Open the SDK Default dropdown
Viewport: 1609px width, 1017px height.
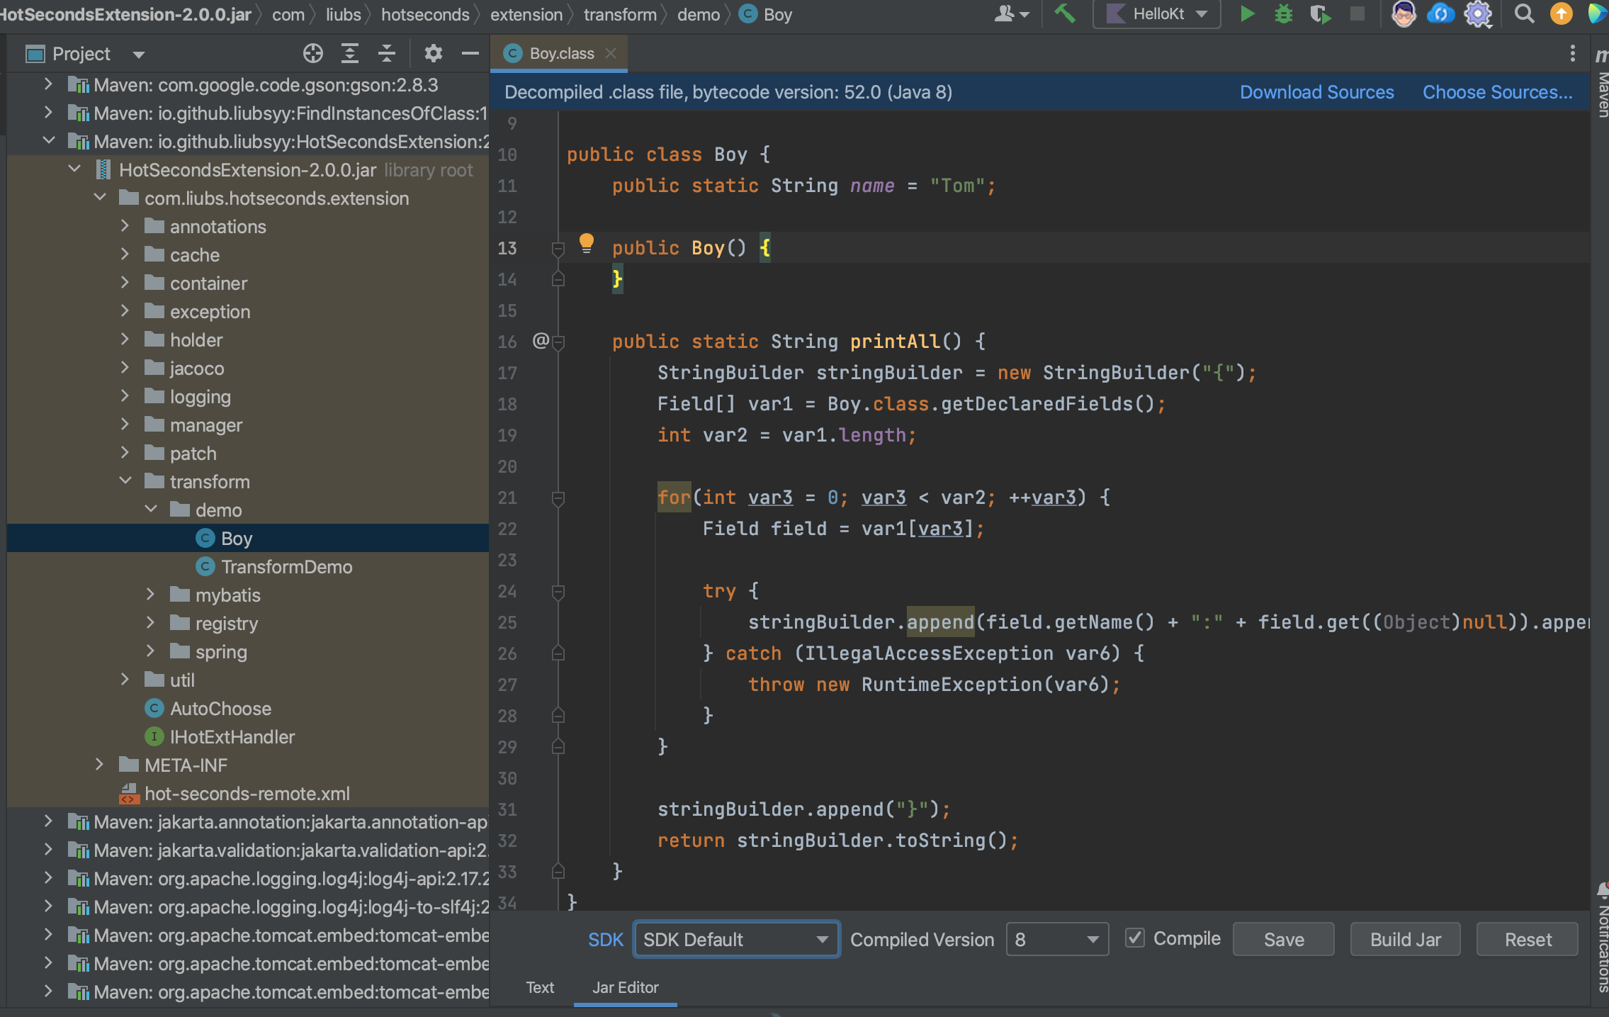coord(736,940)
